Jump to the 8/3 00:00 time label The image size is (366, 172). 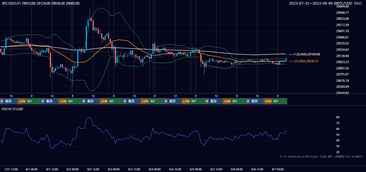click(x=114, y=169)
